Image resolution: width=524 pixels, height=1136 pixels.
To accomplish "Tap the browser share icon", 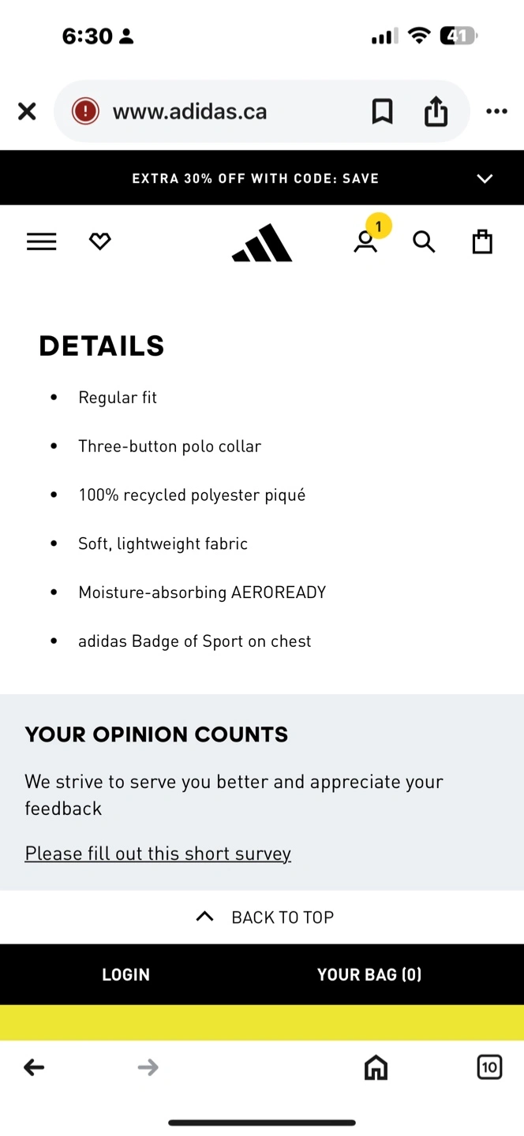I will pos(436,112).
